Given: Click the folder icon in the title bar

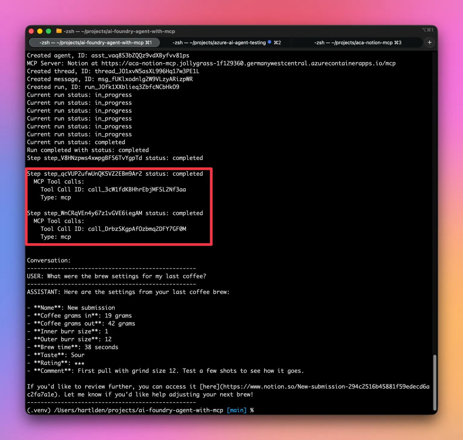Looking at the screenshot, I should click(59, 31).
